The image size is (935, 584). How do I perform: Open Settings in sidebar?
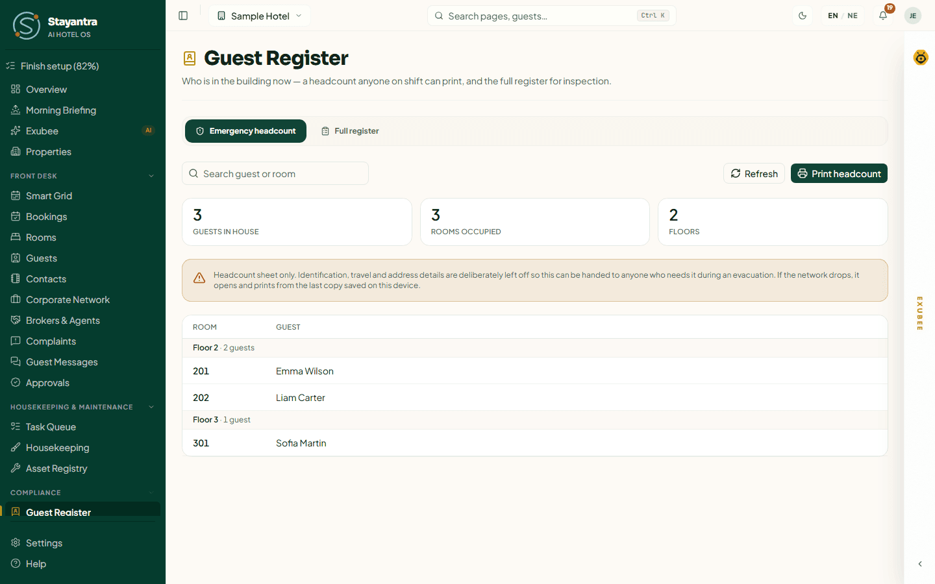82,543
